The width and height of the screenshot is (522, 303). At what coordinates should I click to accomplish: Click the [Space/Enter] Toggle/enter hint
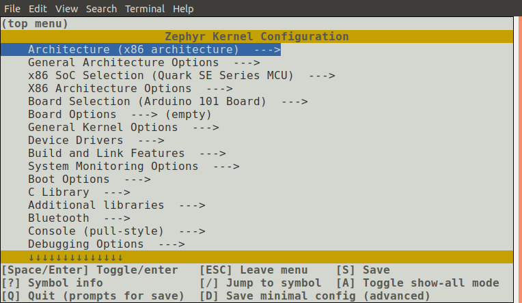pos(90,270)
